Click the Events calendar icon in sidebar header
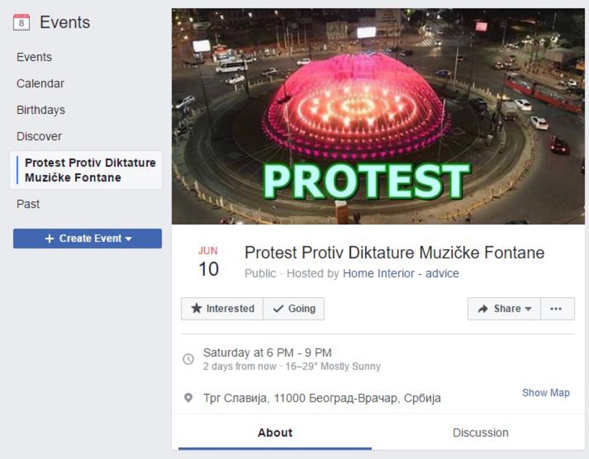Viewport: 589px width, 459px height. coord(21,23)
